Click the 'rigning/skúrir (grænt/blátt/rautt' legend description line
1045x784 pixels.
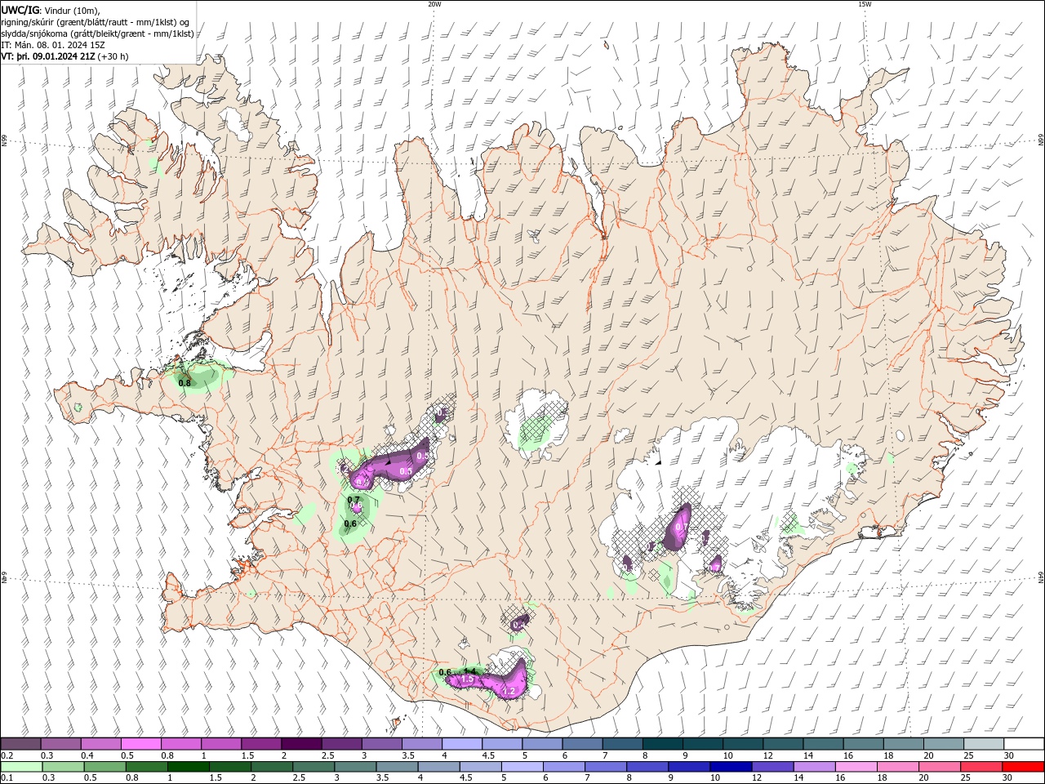(96, 21)
